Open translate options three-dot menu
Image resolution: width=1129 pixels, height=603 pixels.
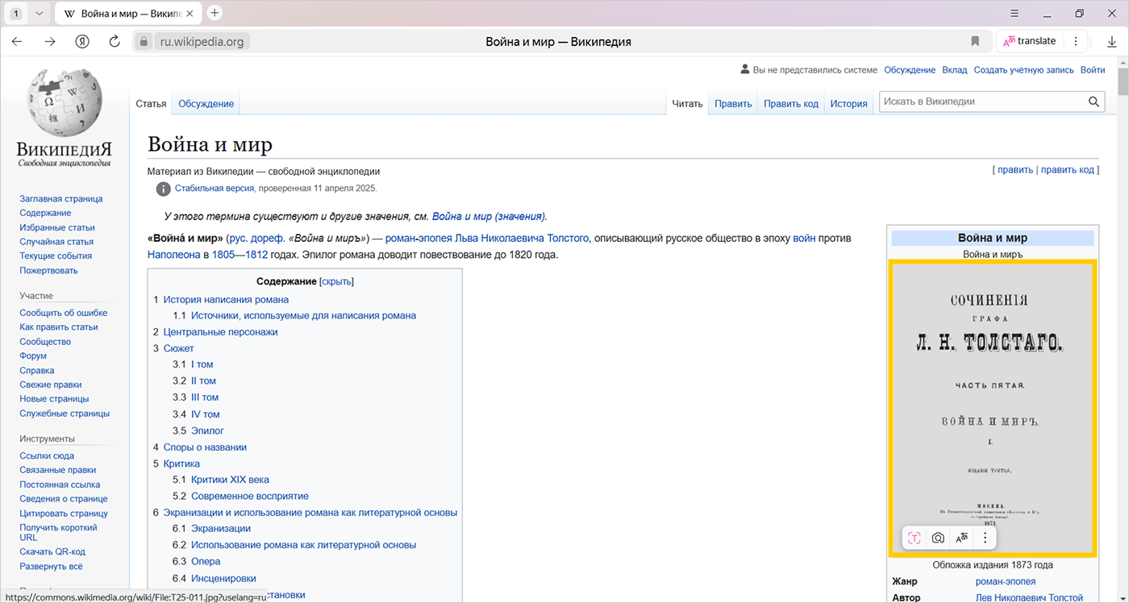(x=1075, y=41)
